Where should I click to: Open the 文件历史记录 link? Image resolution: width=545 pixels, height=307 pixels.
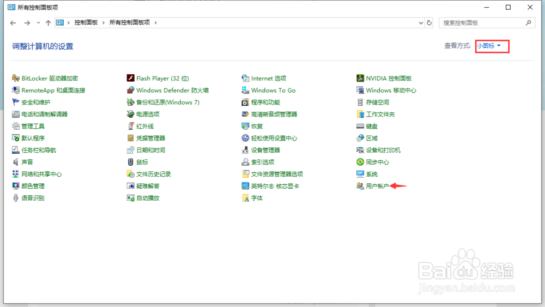click(x=153, y=174)
